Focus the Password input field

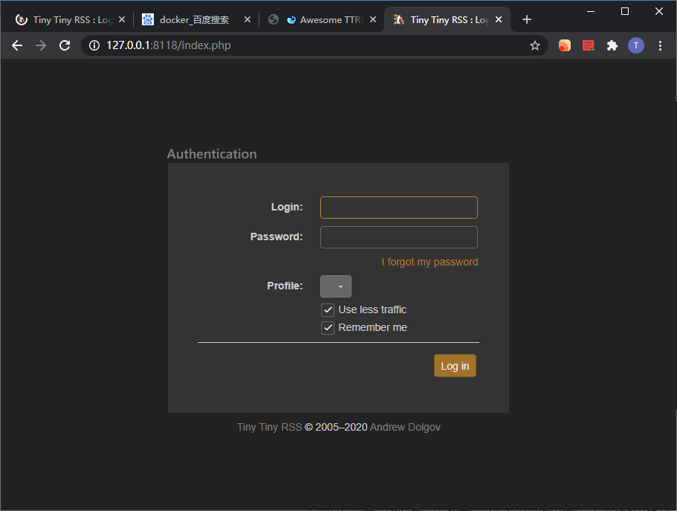[x=398, y=237]
